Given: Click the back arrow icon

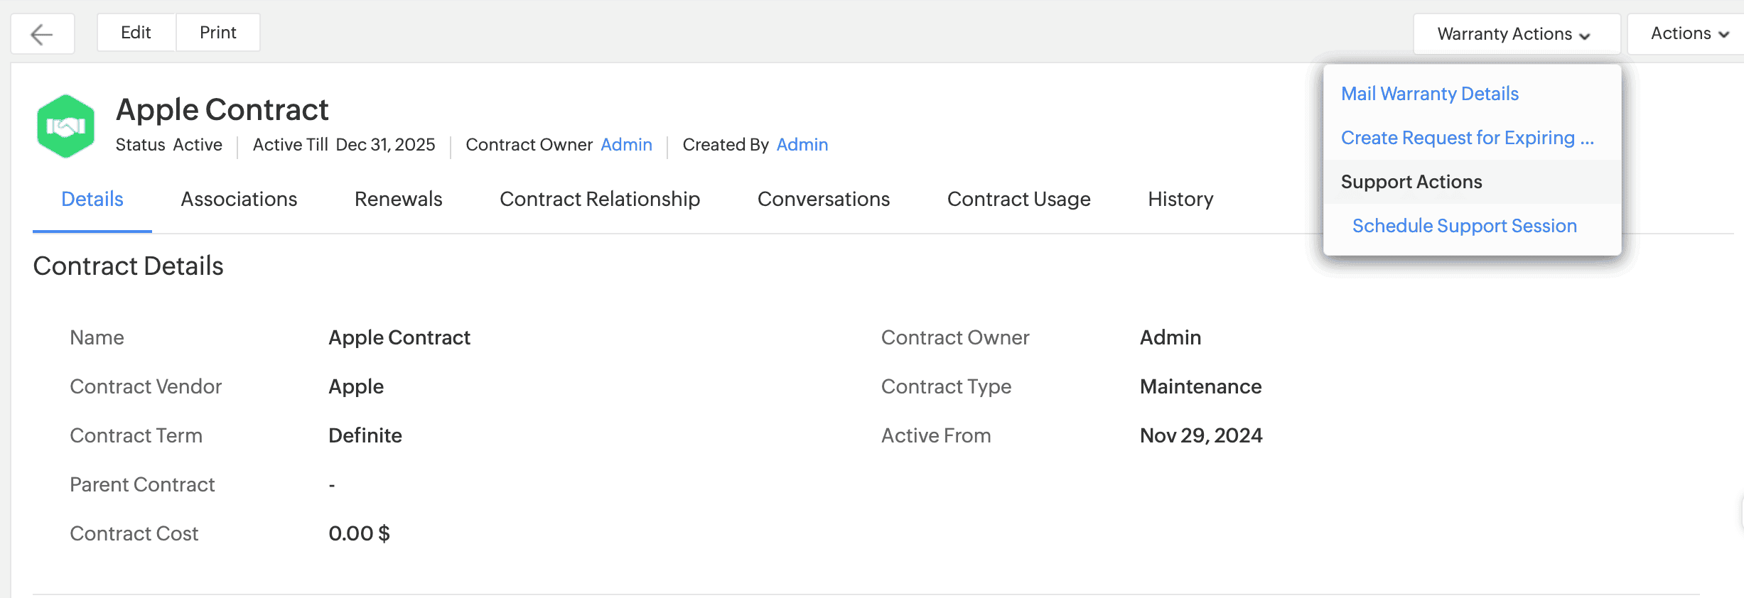Looking at the screenshot, I should pos(42,34).
